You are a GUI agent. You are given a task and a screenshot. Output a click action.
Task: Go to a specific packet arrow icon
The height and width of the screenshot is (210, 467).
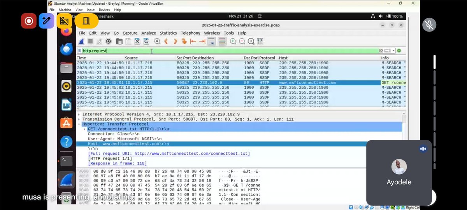click(x=184, y=41)
